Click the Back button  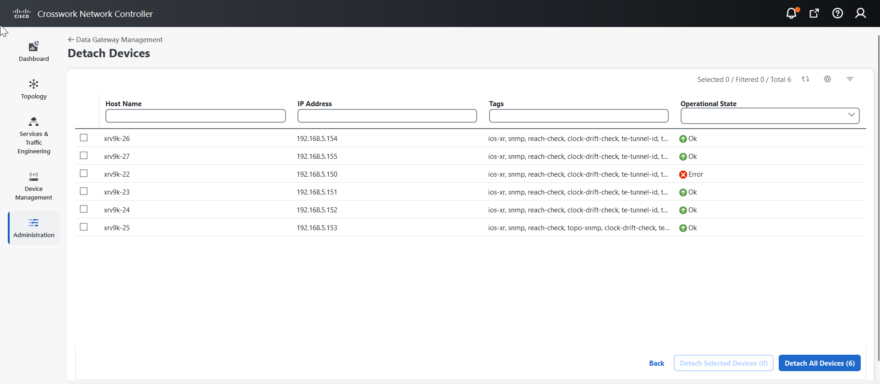click(656, 363)
